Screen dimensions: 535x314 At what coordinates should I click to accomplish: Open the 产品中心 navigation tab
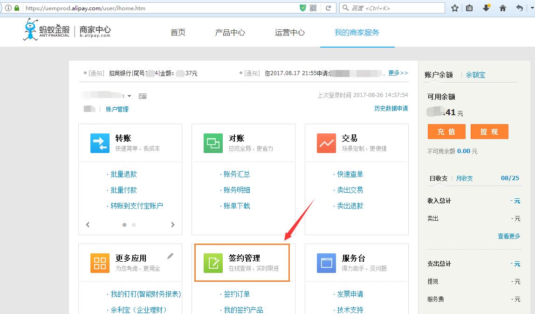230,33
